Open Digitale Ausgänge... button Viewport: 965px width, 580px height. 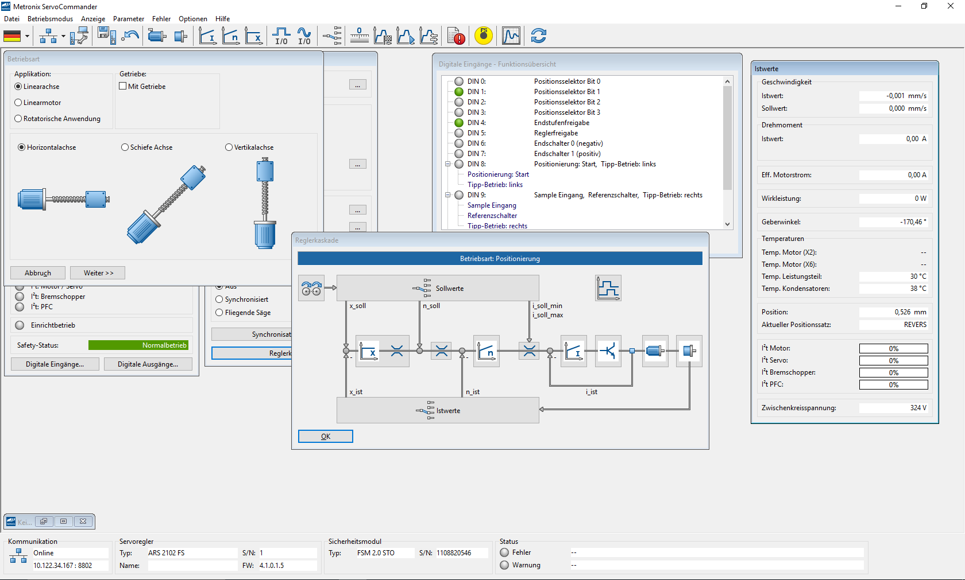coord(148,364)
